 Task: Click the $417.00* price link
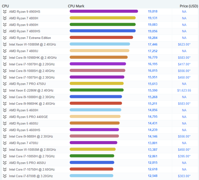pyautogui.click(x=184, y=64)
